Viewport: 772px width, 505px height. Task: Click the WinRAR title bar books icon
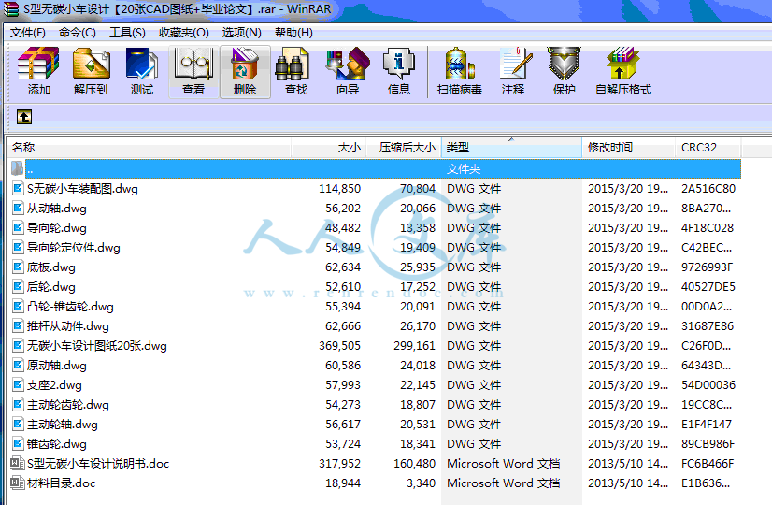coord(11,8)
